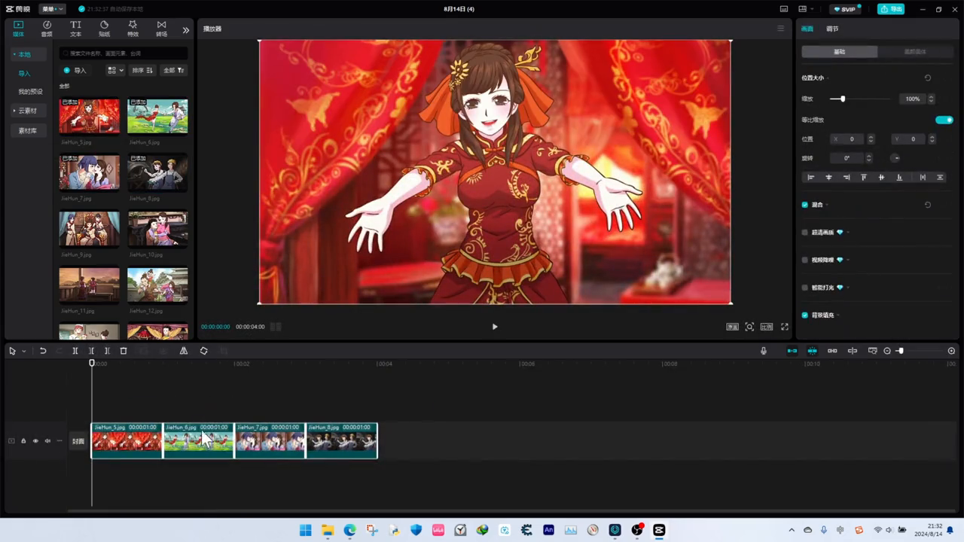This screenshot has width=964, height=542.
Task: Toggle fullscreen preview icon
Action: [785, 327]
